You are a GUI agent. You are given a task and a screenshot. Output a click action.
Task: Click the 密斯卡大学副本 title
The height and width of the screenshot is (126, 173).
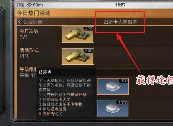[120, 22]
